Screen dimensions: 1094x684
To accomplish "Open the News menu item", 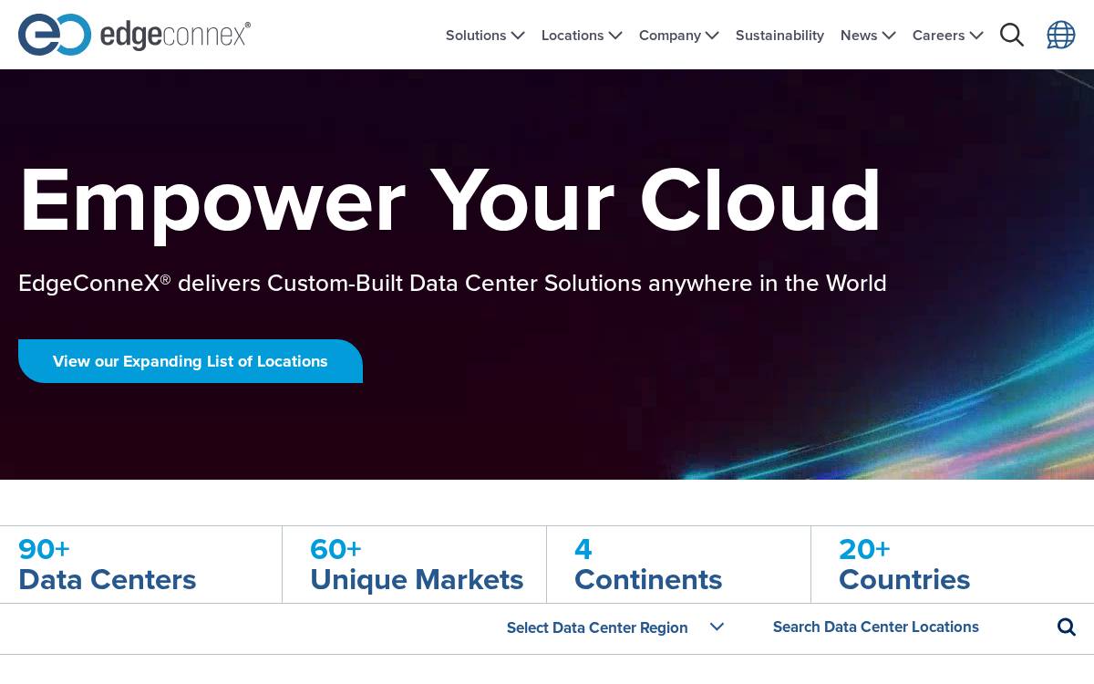I will [859, 36].
